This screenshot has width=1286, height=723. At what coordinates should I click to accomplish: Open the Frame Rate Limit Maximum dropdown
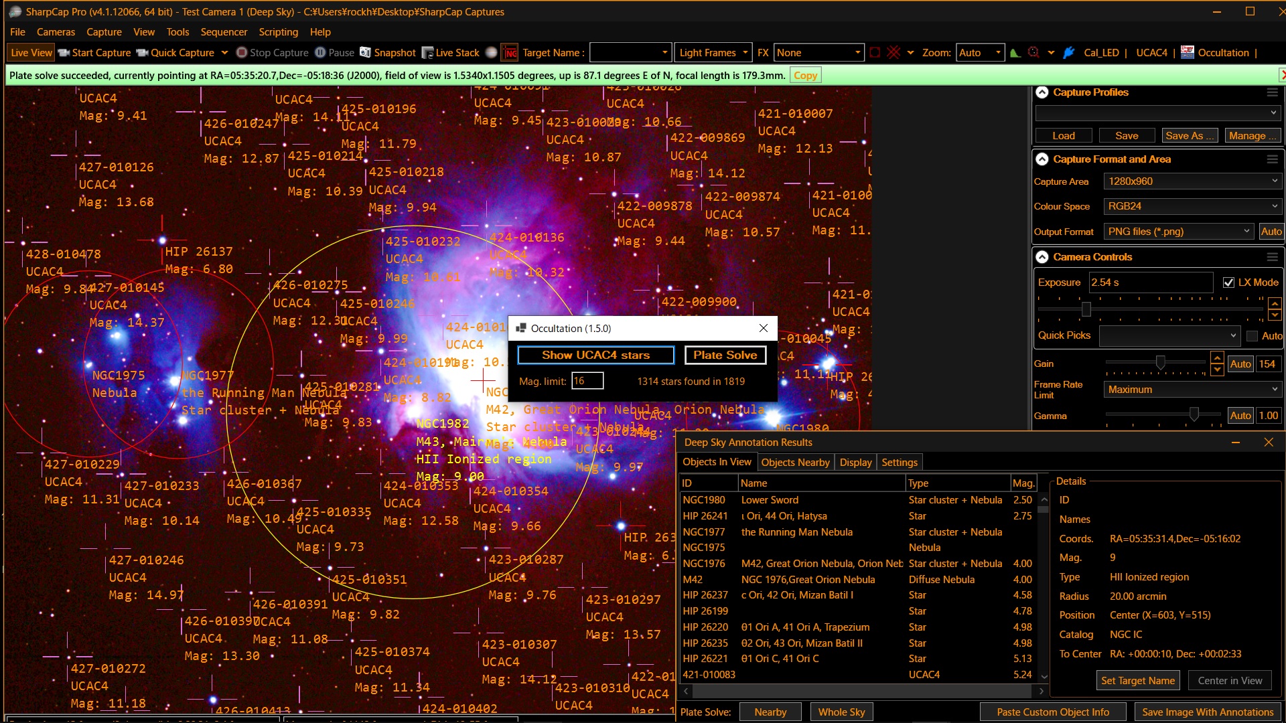coord(1192,390)
